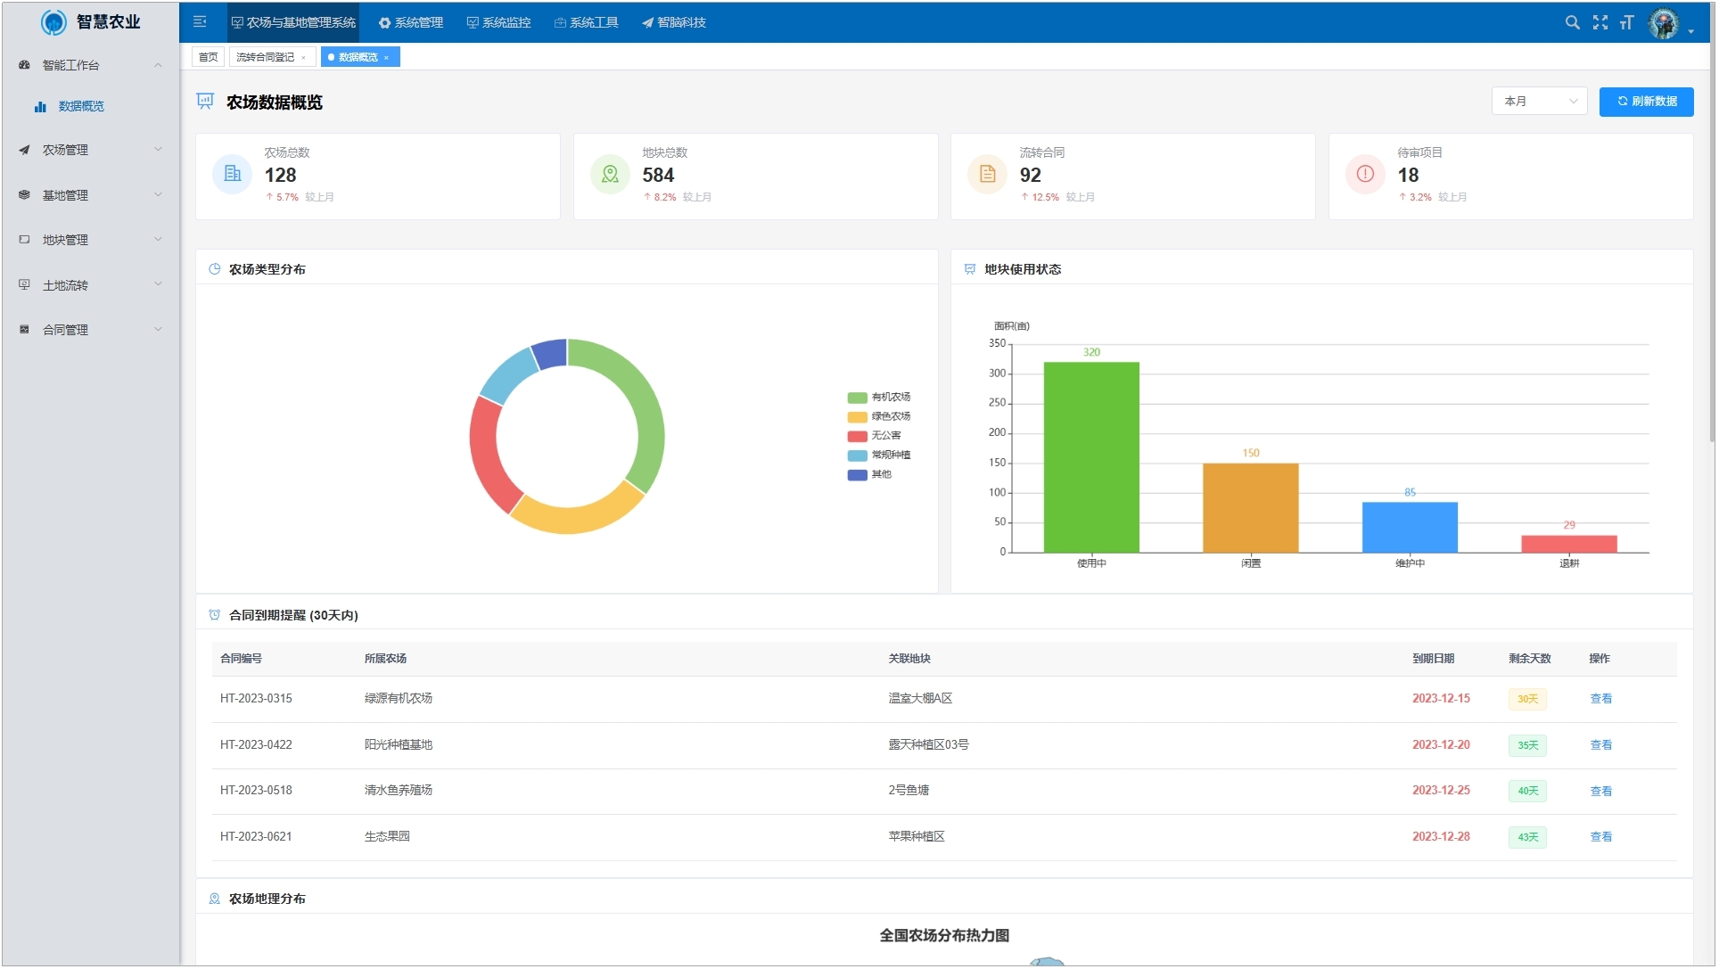Screen dimensions: 1719x969
Task: Toggle 无公害 legend item in donut chart
Action: click(x=876, y=436)
